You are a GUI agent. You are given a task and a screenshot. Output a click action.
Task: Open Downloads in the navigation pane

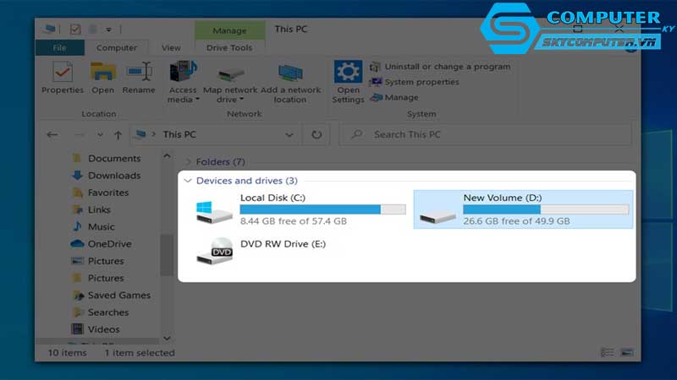[113, 176]
